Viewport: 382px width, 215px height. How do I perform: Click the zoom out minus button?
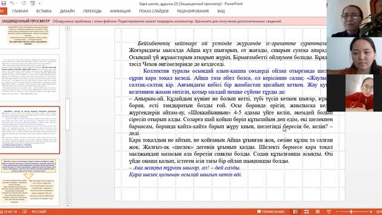337,211
